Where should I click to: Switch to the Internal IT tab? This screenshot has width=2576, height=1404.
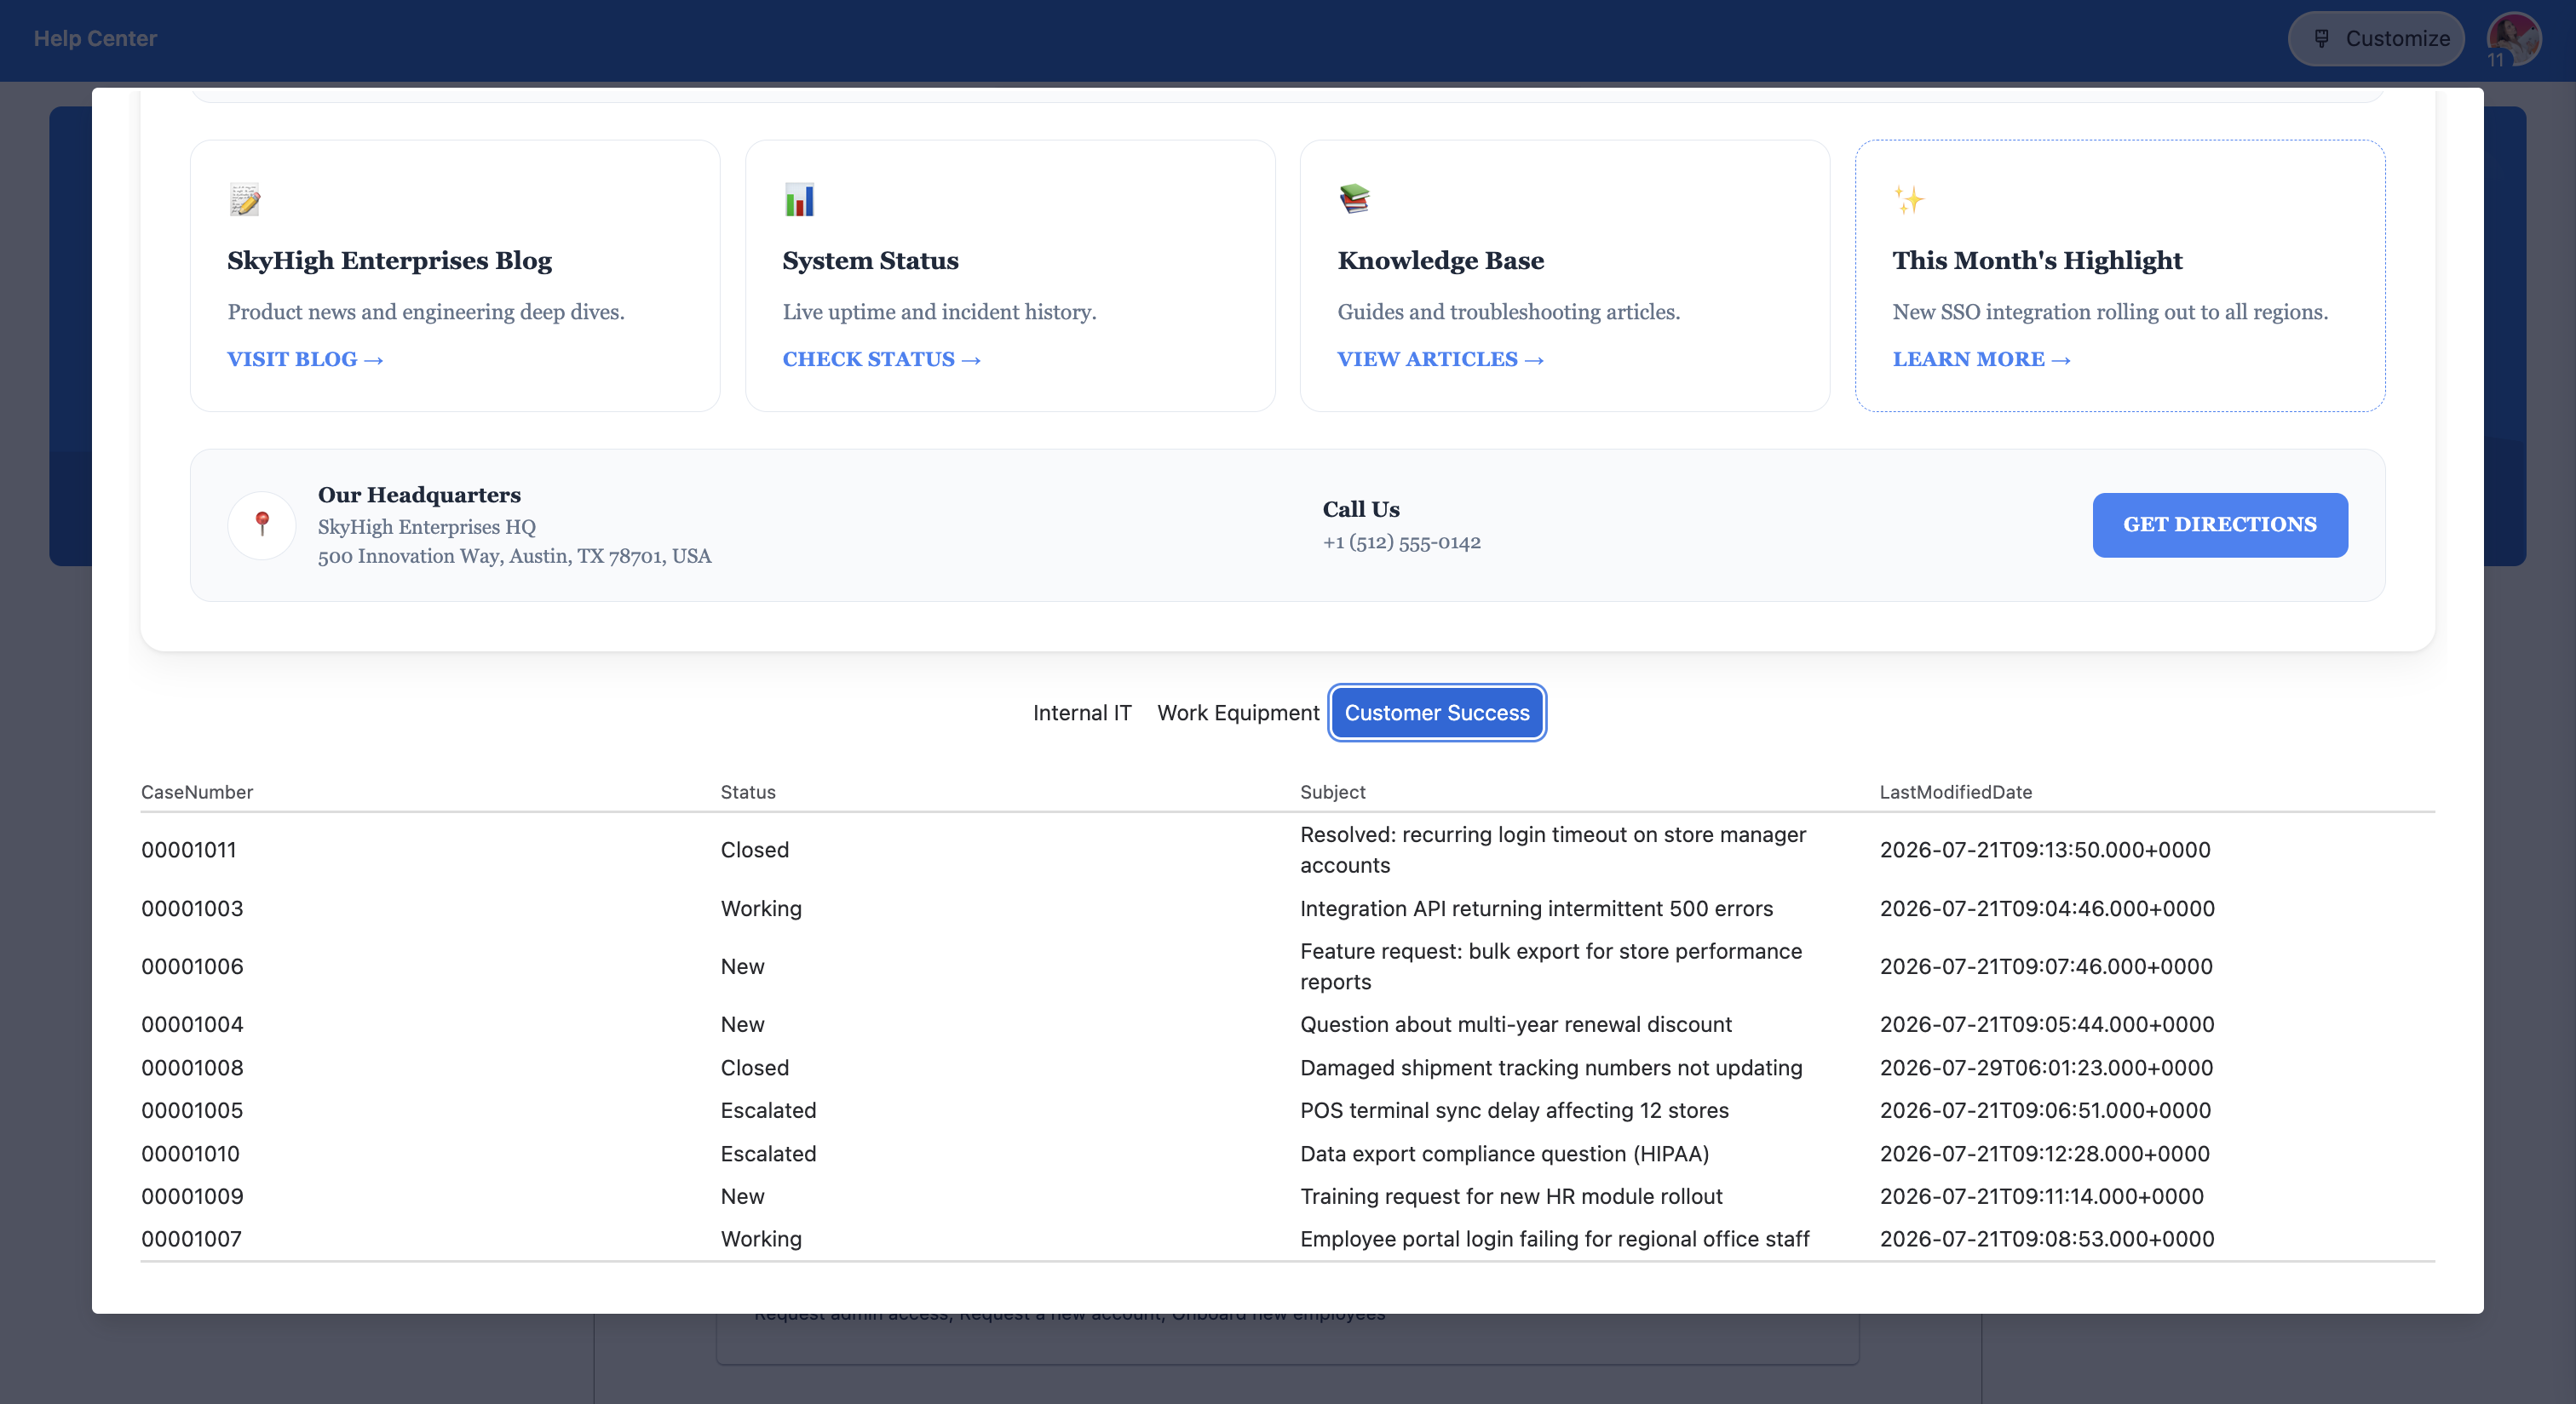1082,713
